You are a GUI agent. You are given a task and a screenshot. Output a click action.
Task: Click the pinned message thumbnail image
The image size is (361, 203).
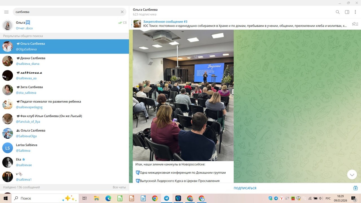[137, 24]
